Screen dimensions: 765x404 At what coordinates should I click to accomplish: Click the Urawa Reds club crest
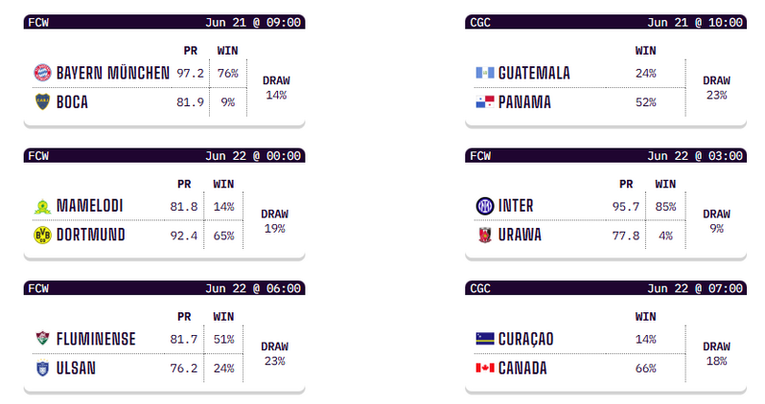484,235
